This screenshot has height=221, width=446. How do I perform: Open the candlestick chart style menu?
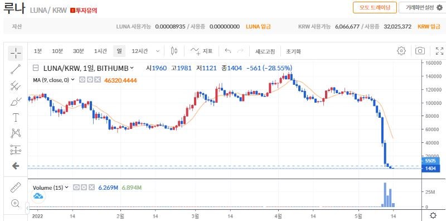(x=174, y=51)
